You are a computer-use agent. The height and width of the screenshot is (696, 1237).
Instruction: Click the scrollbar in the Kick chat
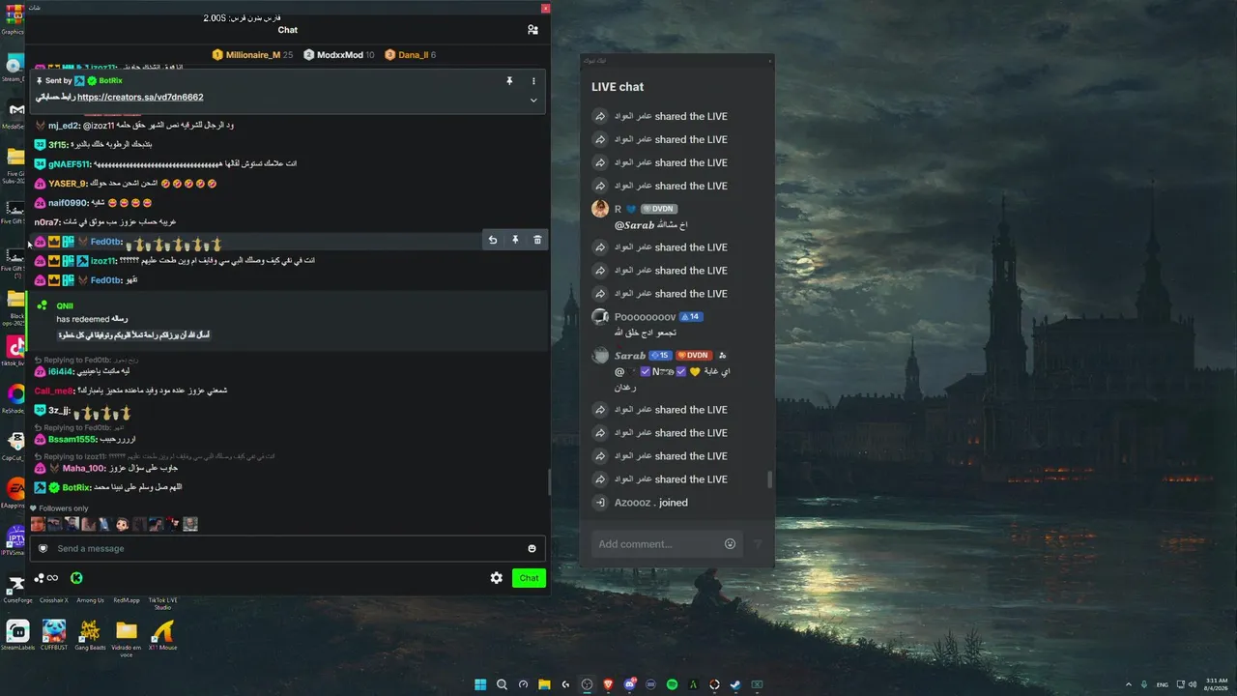549,481
